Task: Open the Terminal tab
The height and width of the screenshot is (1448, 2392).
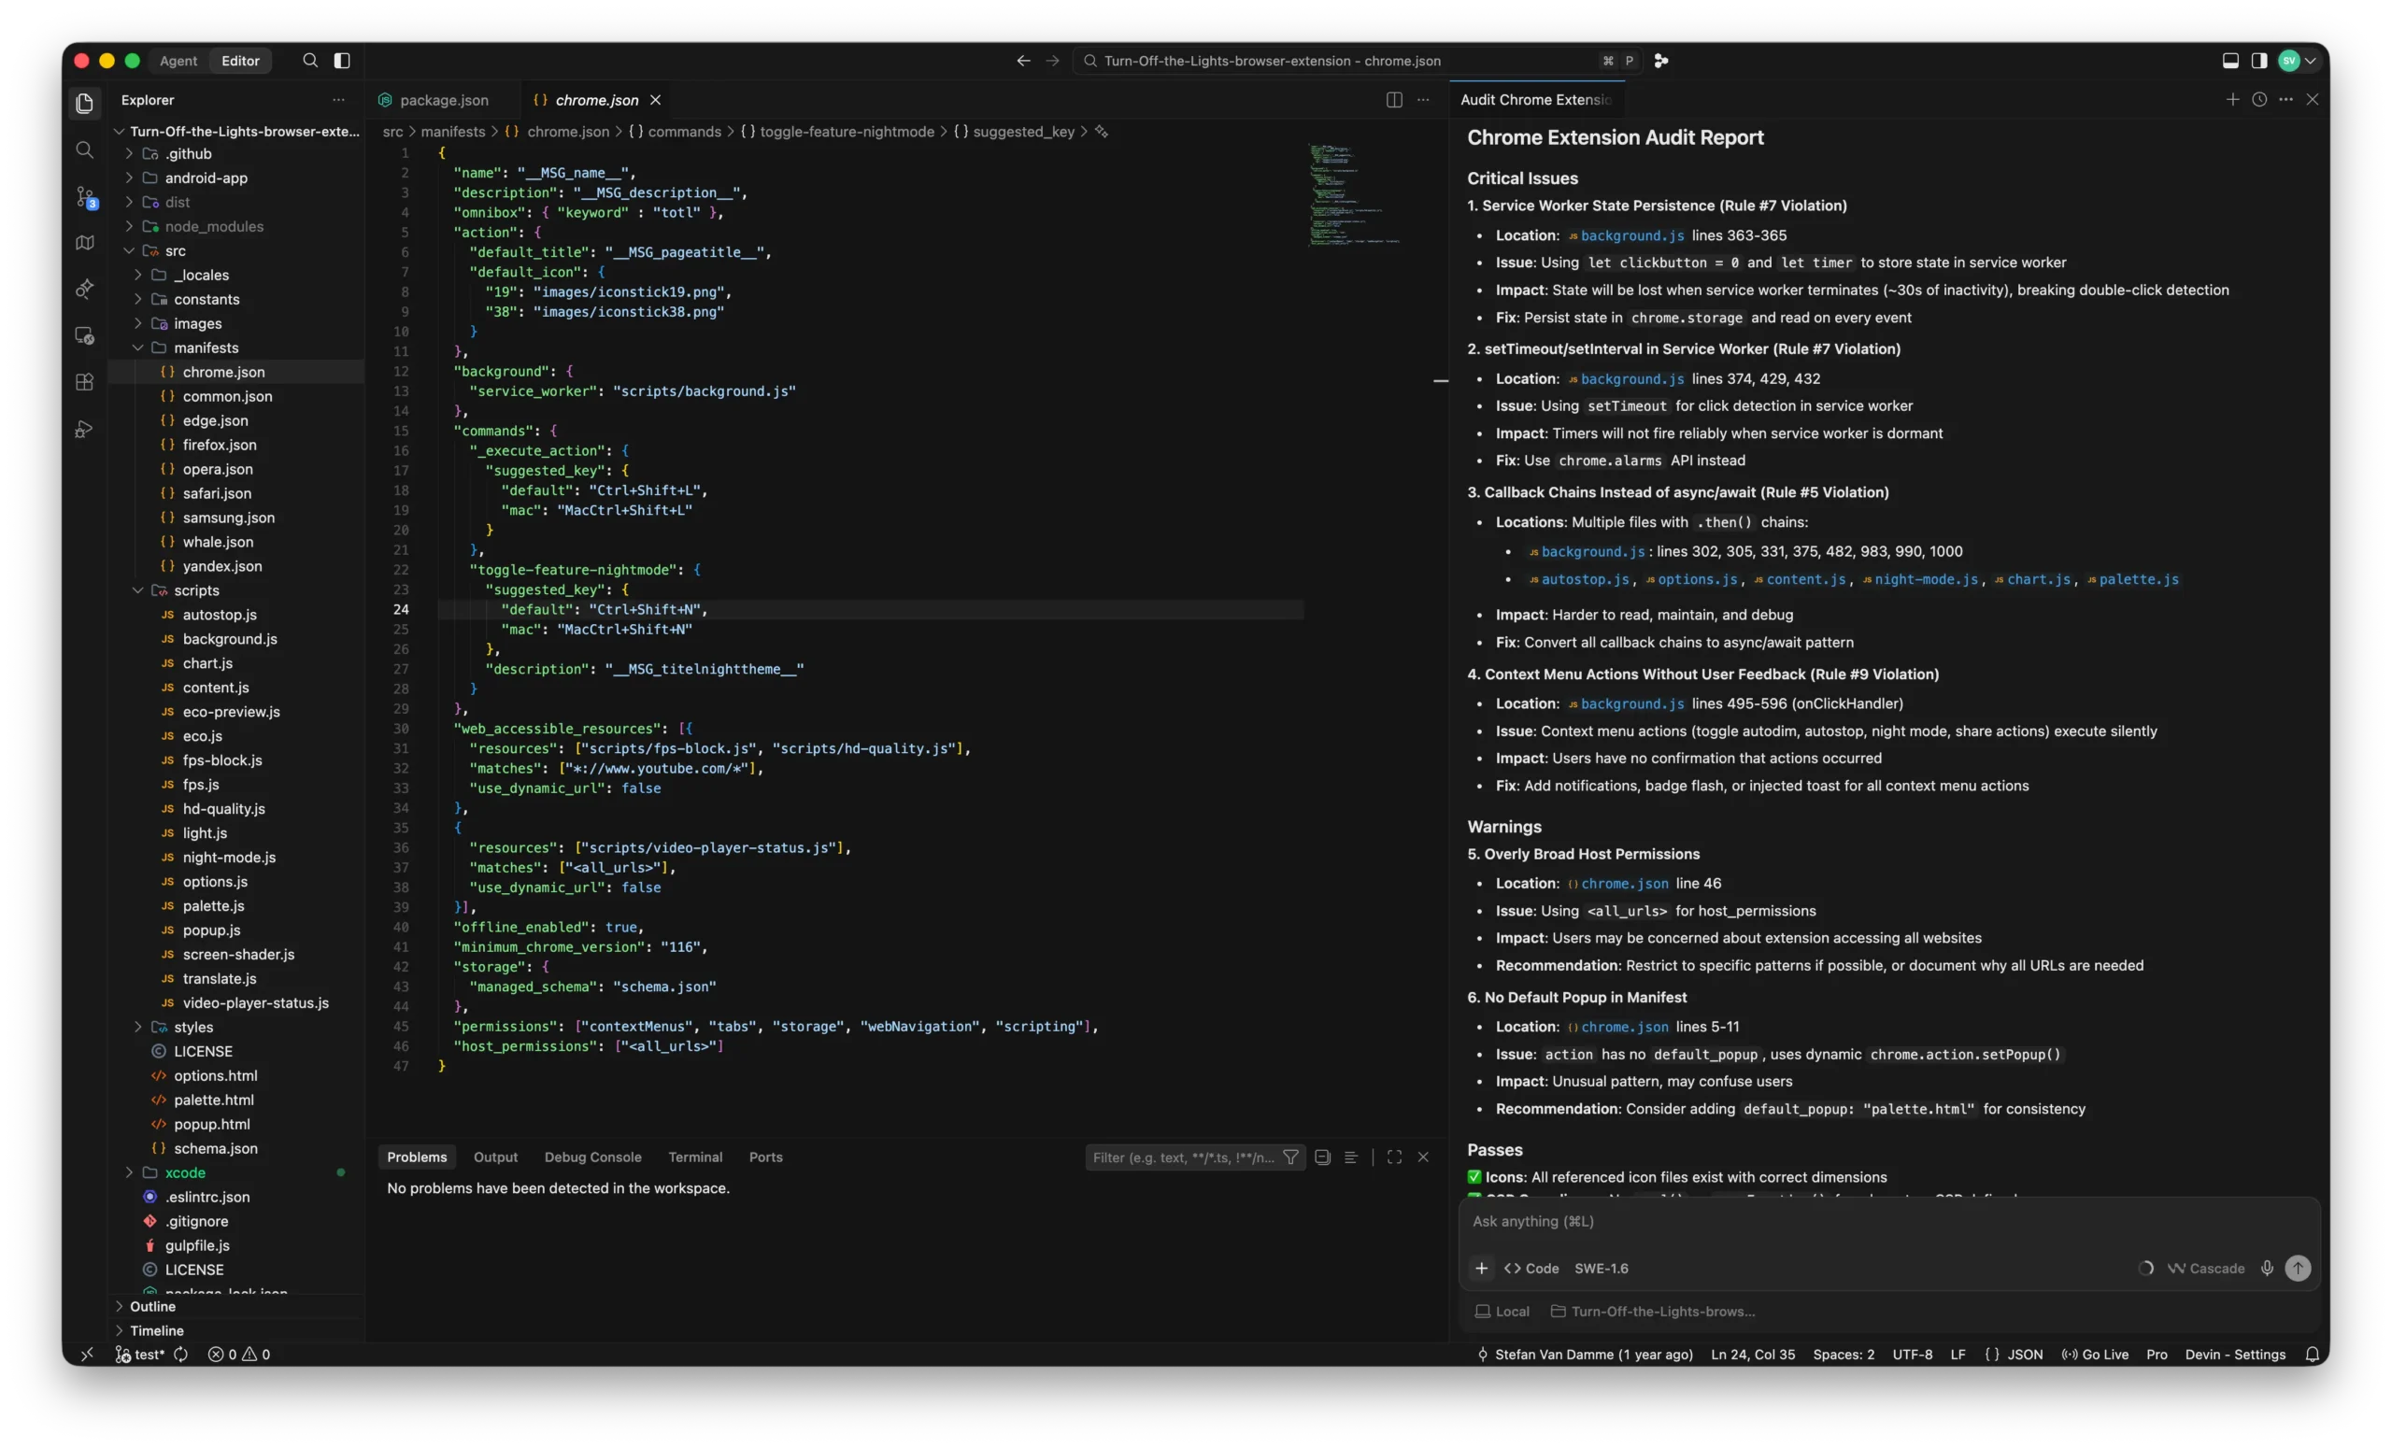Action: (x=695, y=1157)
